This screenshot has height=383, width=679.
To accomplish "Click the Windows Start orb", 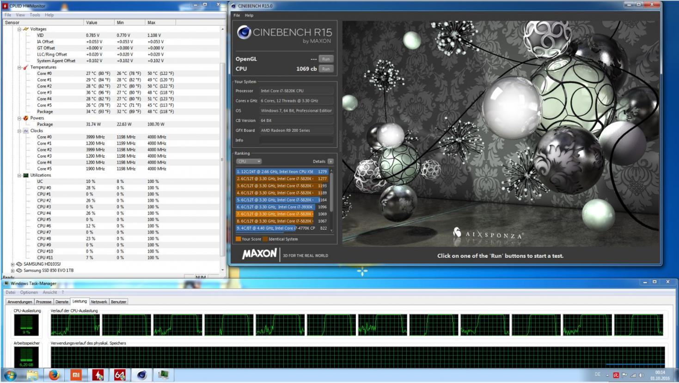I will [x=10, y=375].
